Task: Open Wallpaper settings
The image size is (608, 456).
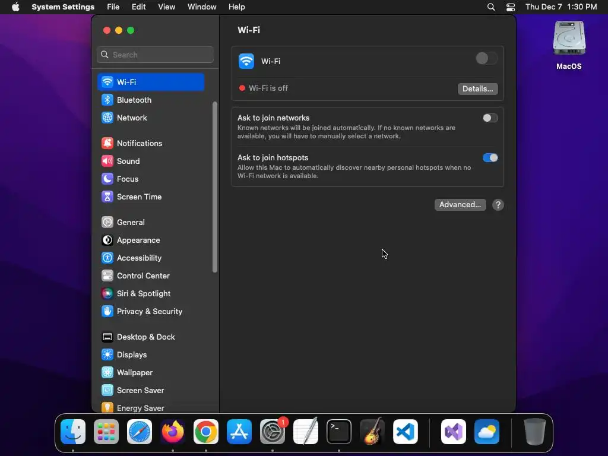Action: (151, 373)
